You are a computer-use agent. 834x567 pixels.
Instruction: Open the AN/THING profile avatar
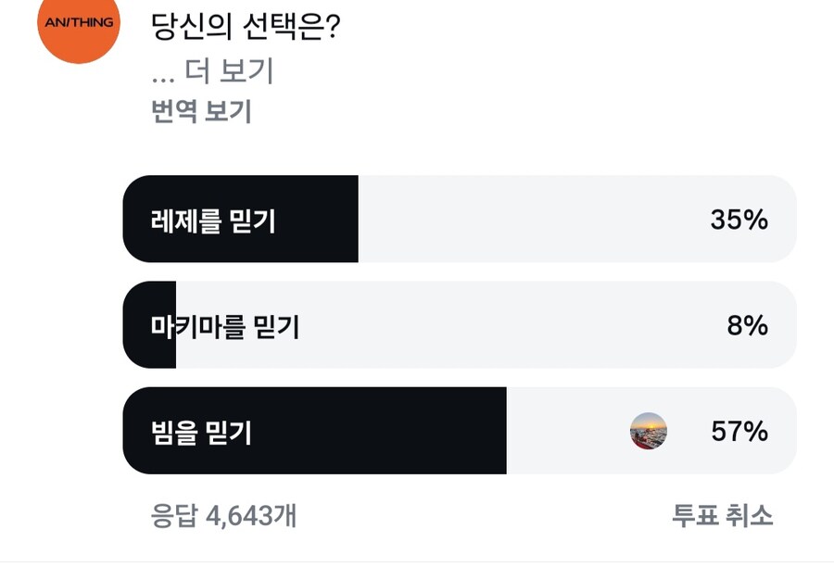click(x=78, y=25)
